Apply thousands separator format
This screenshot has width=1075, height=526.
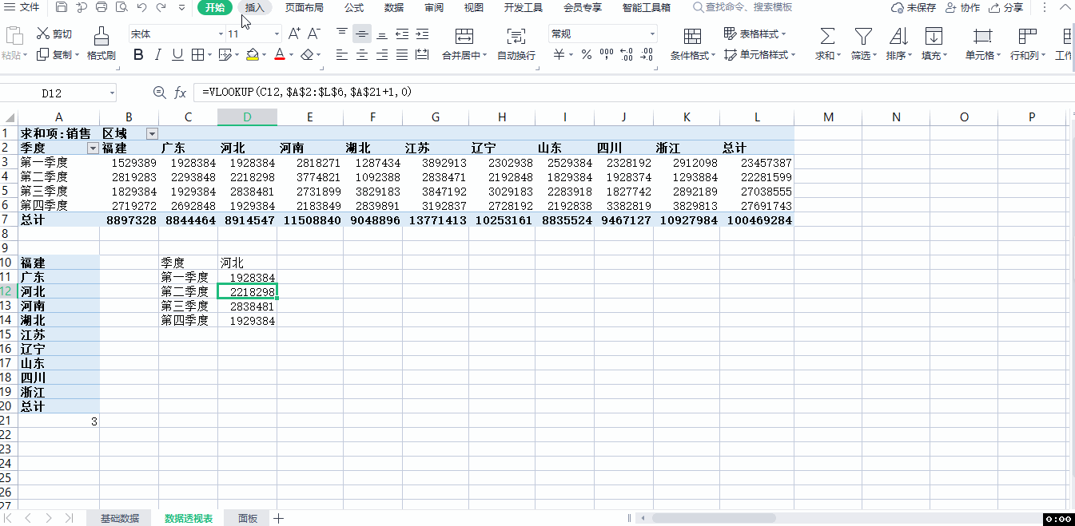point(607,55)
